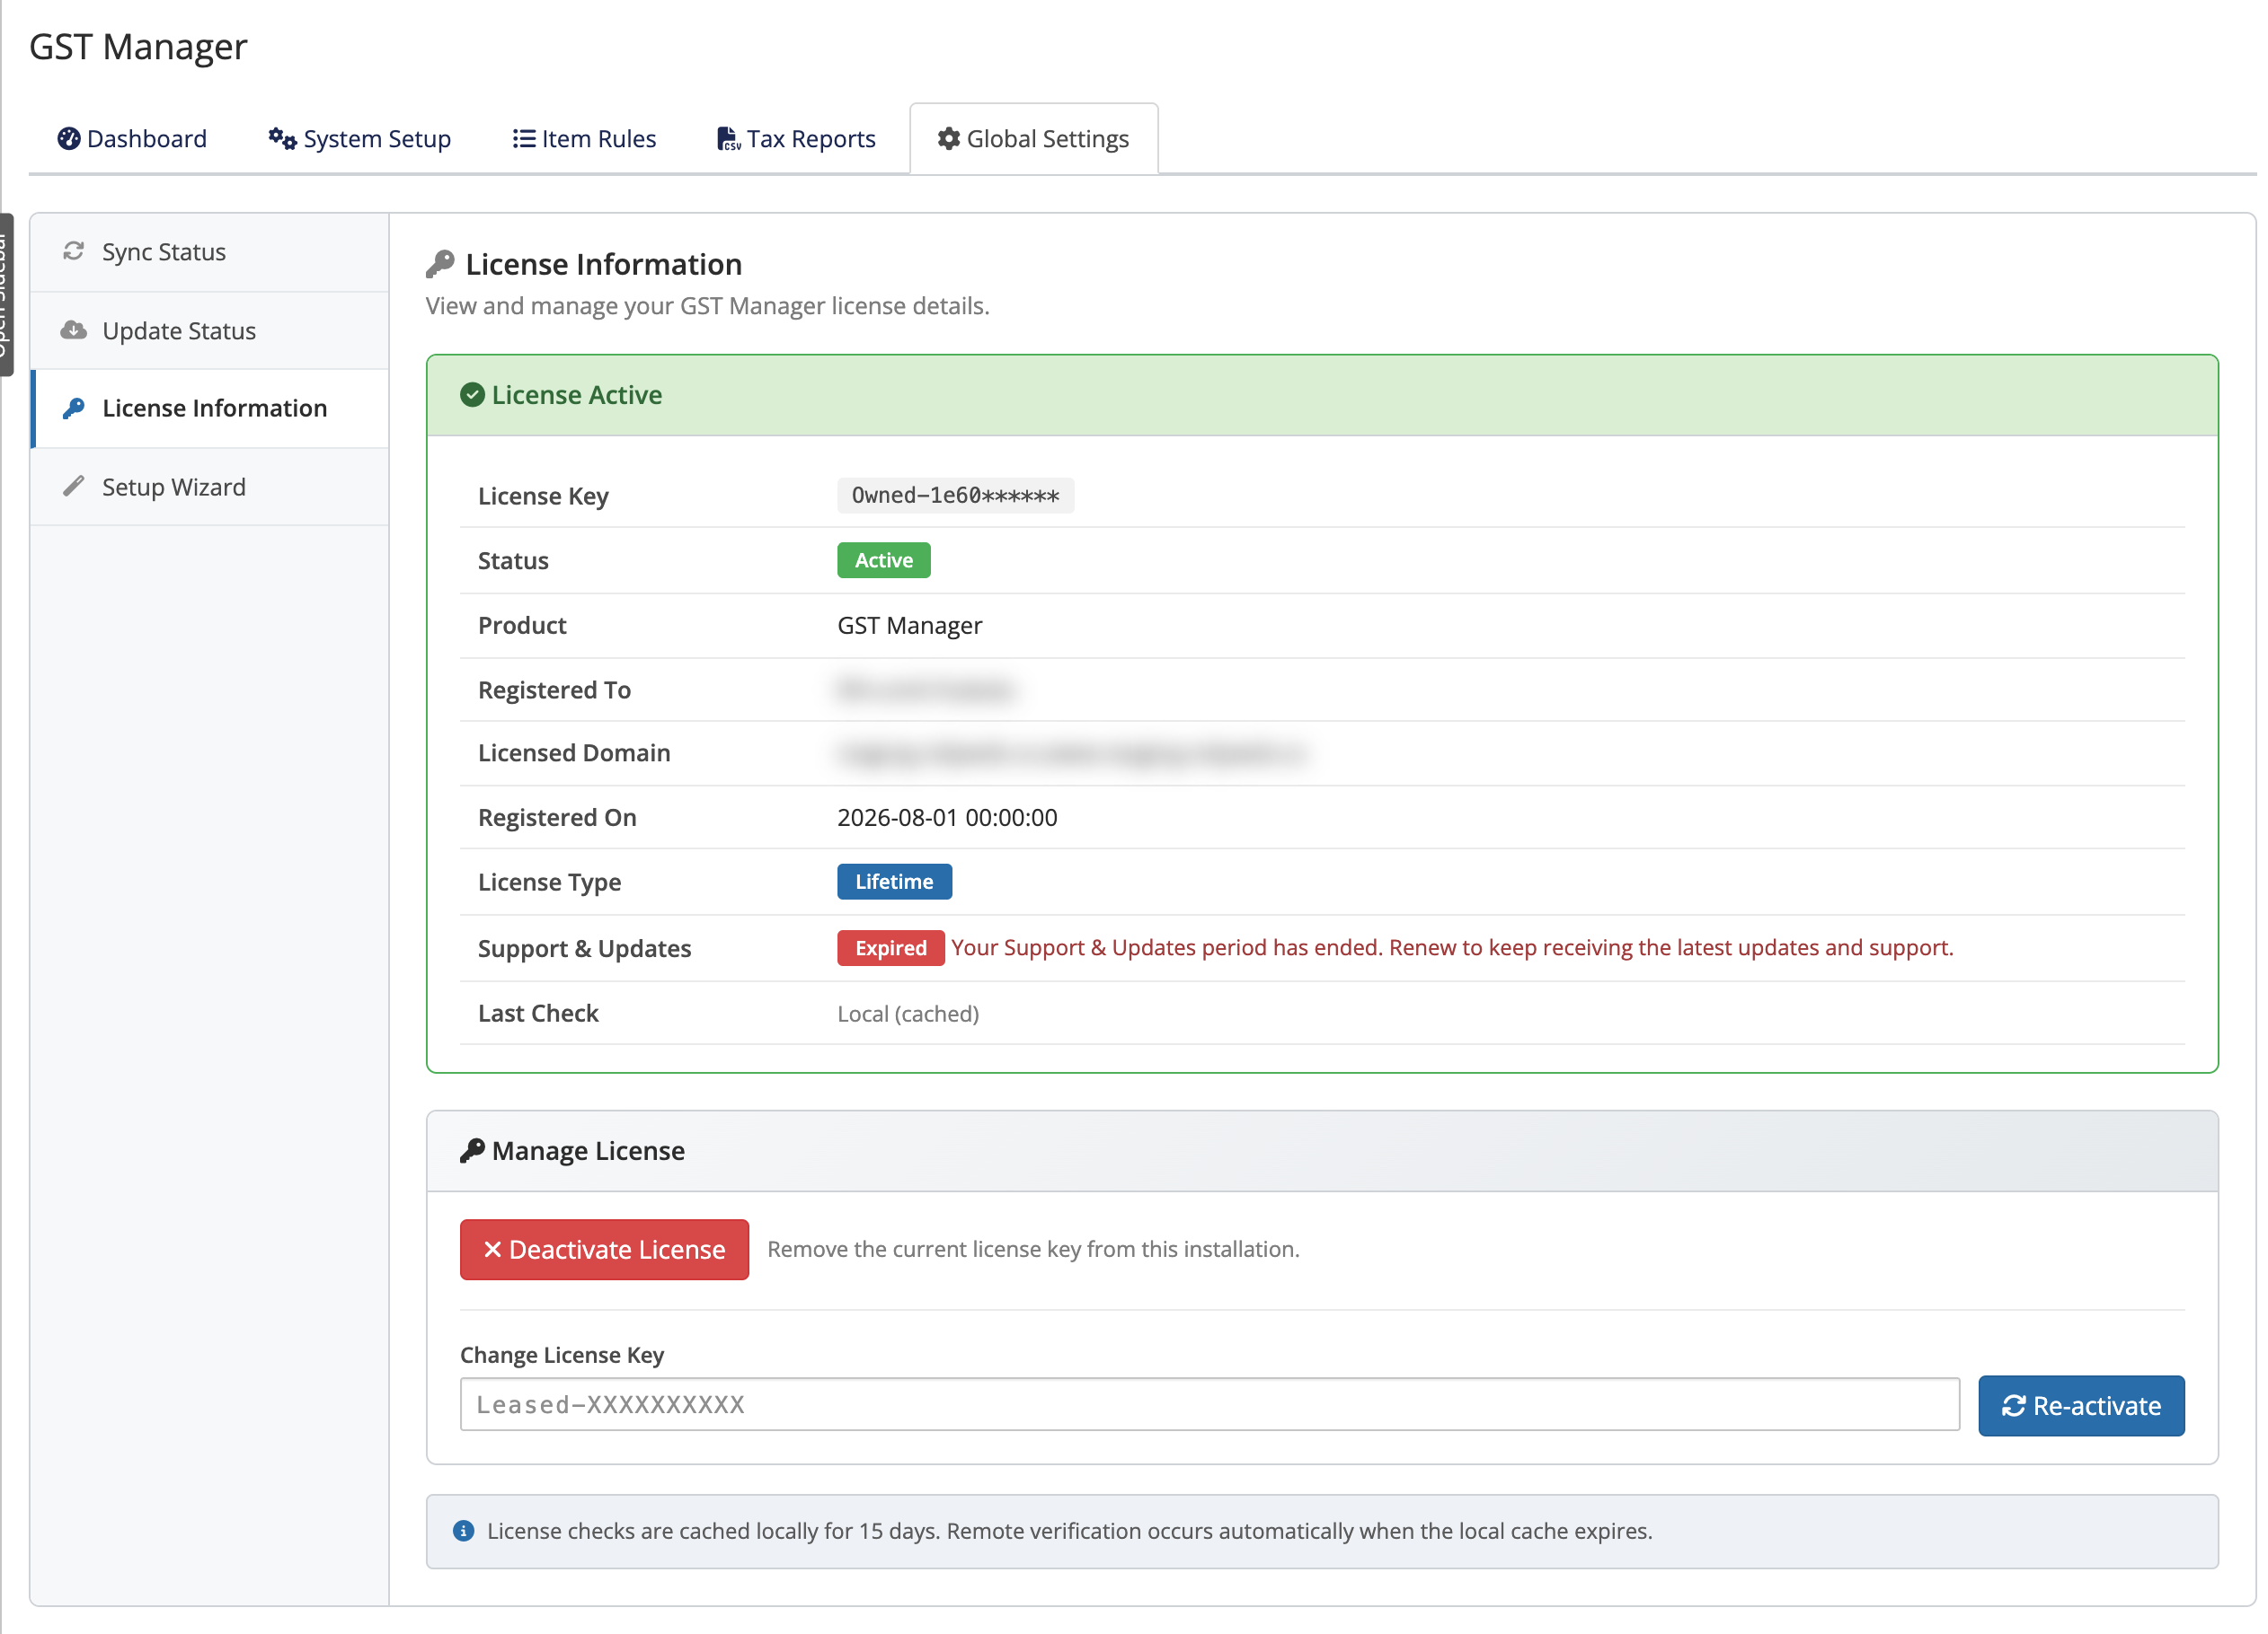Click the Sync Status refresh icon
Viewport: 2268px width, 1634px height.
point(73,250)
